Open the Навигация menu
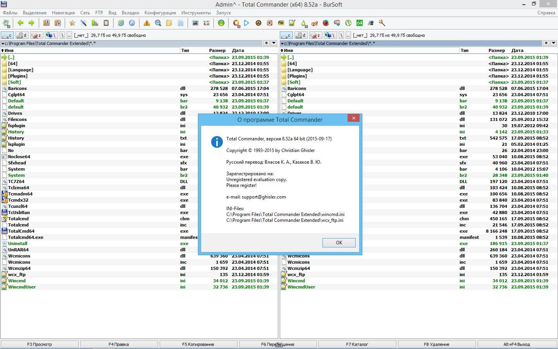The height and width of the screenshot is (349, 558). point(63,13)
